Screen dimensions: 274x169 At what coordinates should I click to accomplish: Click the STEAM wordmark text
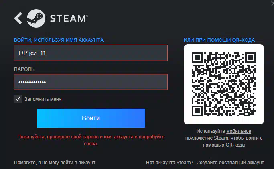tap(69, 18)
